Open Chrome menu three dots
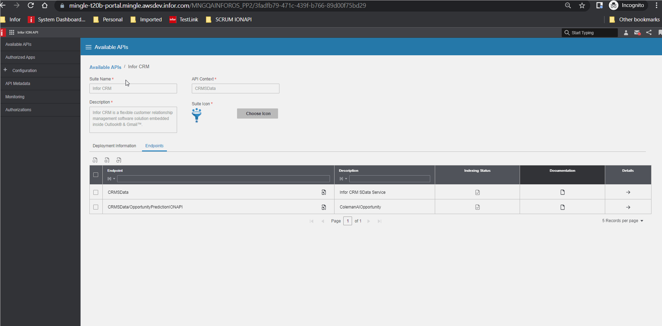Image resolution: width=662 pixels, height=326 pixels. coord(656,5)
